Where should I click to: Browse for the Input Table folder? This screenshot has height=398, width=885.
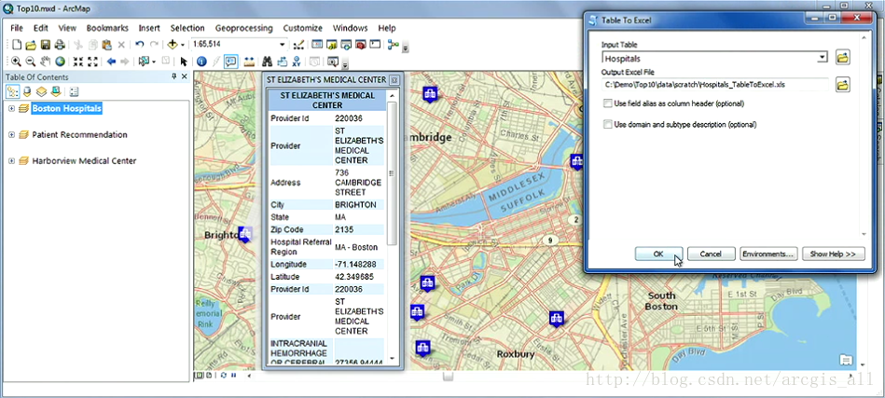tap(842, 58)
